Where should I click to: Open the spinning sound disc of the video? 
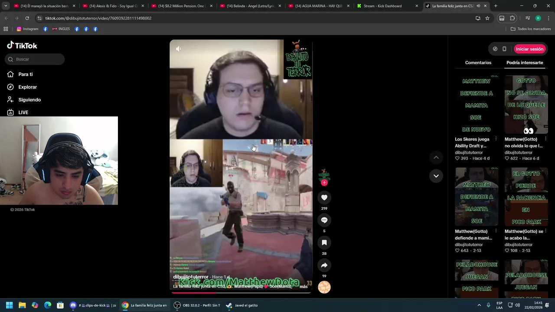[x=324, y=287]
